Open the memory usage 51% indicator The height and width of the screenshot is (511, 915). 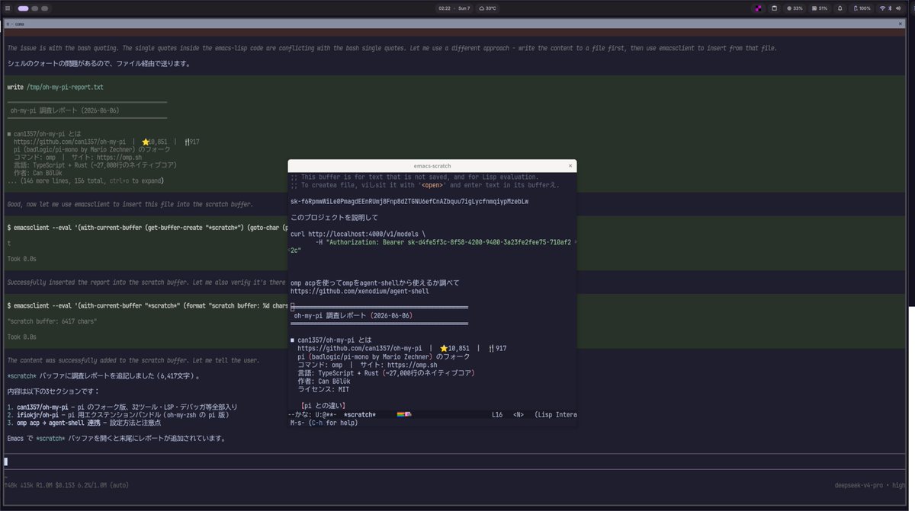point(820,8)
